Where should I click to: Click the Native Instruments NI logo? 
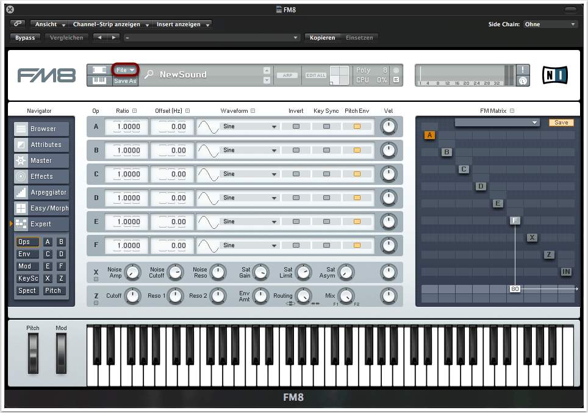[555, 75]
